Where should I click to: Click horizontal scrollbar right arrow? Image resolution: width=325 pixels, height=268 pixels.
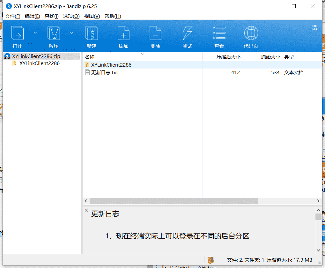pos(318,201)
